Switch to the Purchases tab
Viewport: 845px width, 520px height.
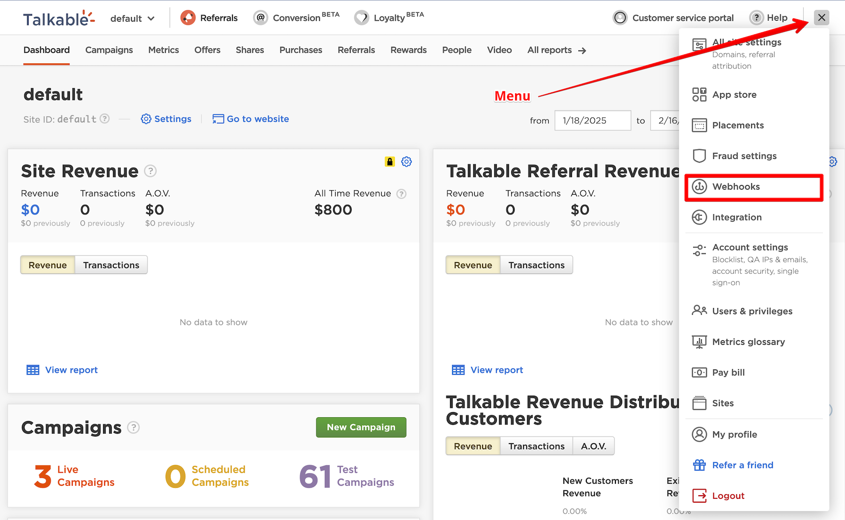pyautogui.click(x=300, y=50)
